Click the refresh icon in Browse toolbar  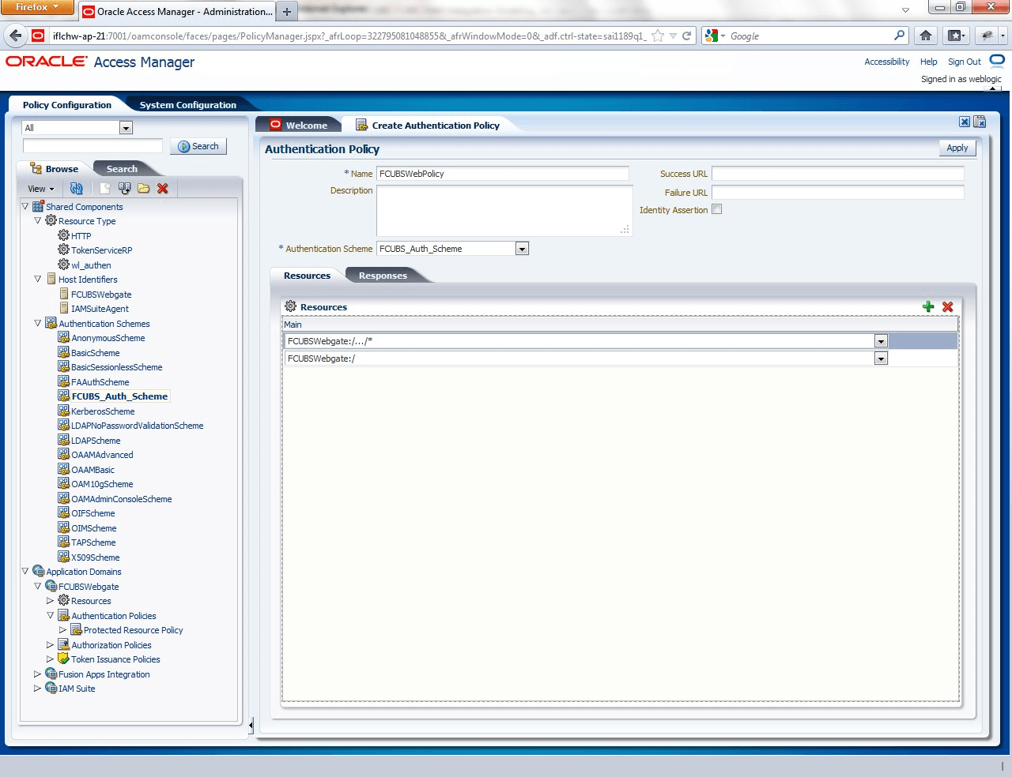(x=76, y=189)
